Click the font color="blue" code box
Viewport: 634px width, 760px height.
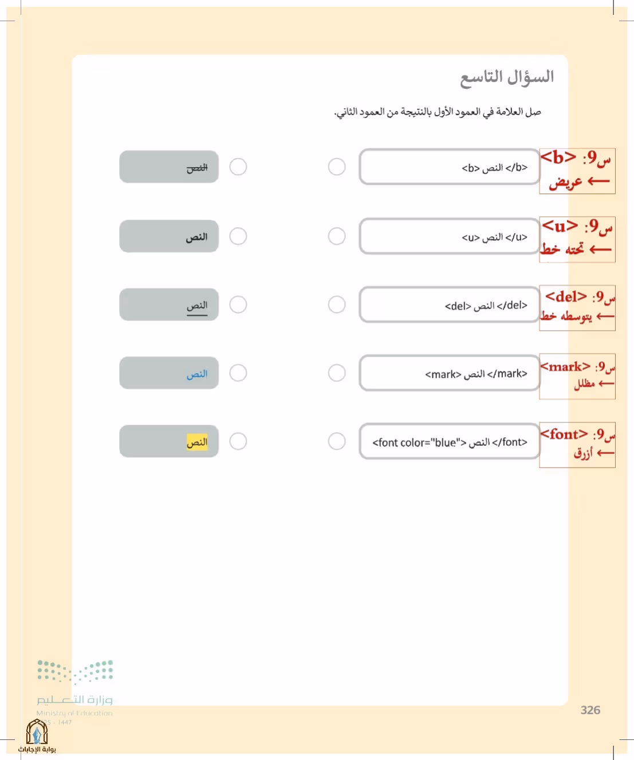tap(450, 441)
